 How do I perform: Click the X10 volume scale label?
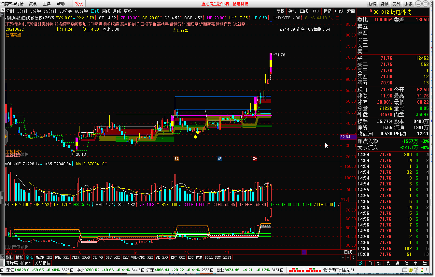pyautogui.click(x=344, y=199)
